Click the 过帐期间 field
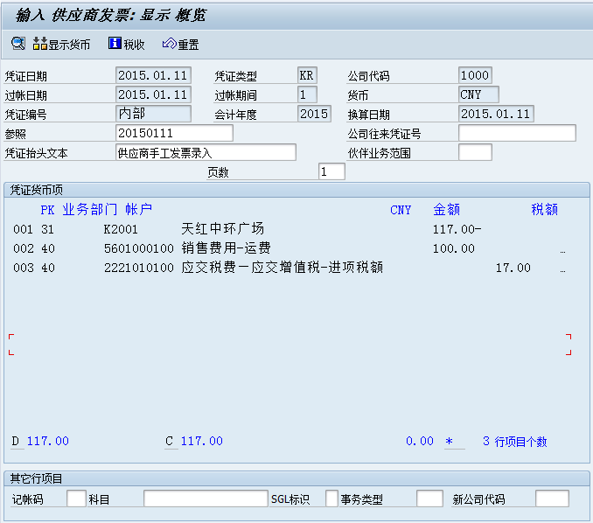Screen dimensions: 593x523 point(307,94)
